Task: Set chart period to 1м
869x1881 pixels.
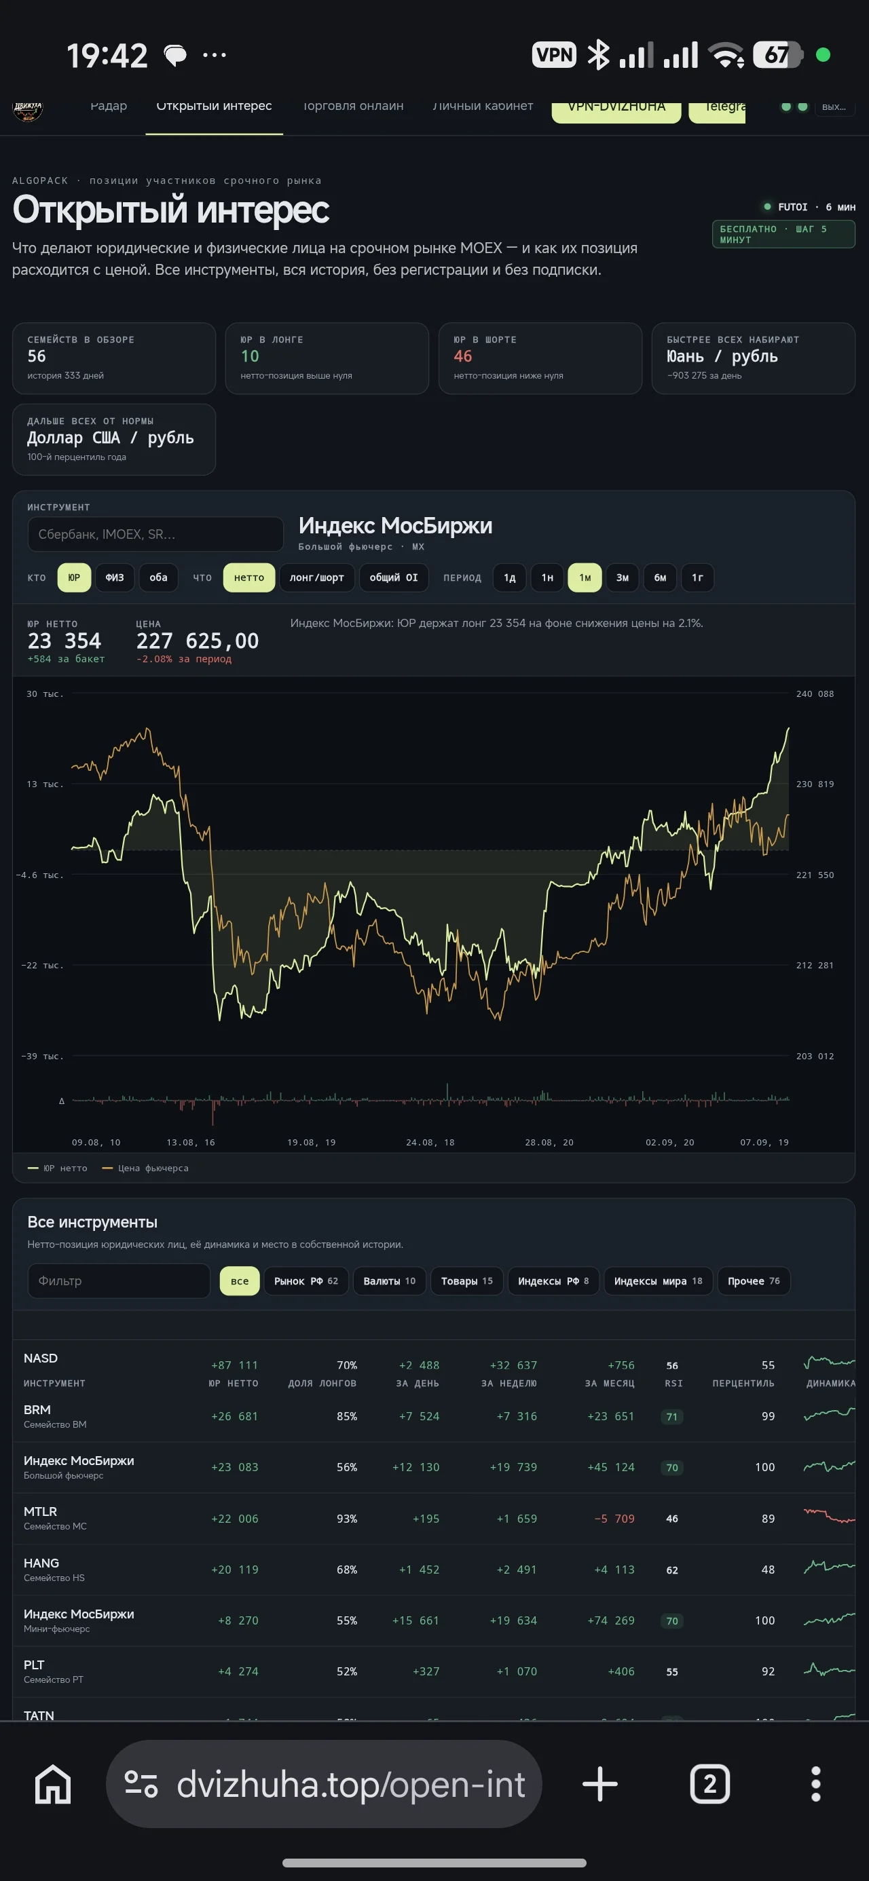Action: (585, 577)
